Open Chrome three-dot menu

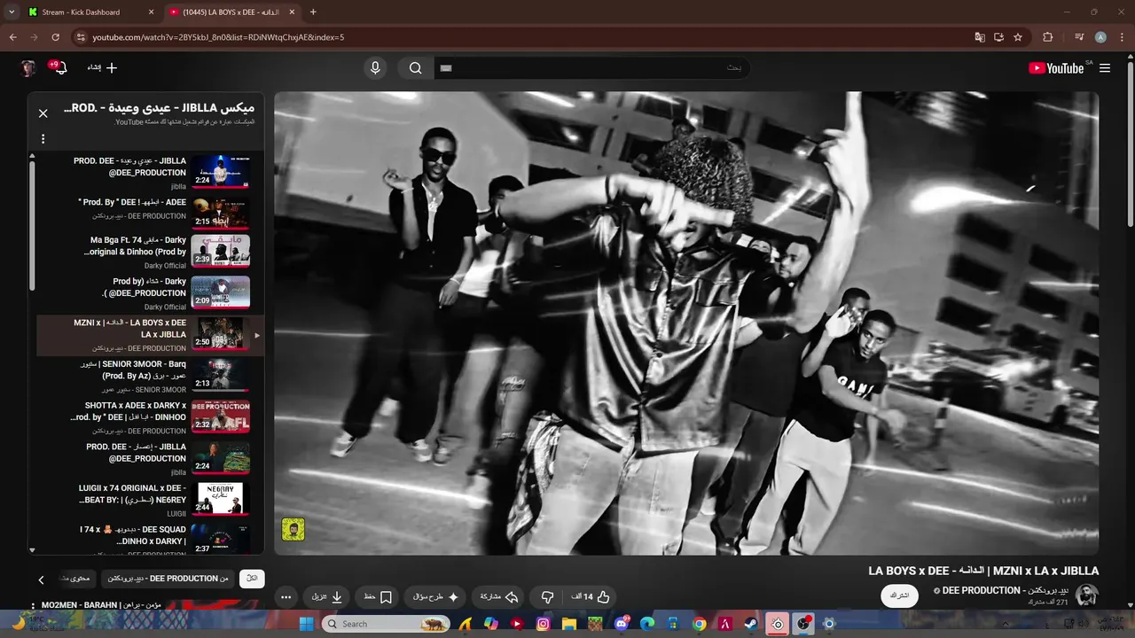coord(1122,37)
